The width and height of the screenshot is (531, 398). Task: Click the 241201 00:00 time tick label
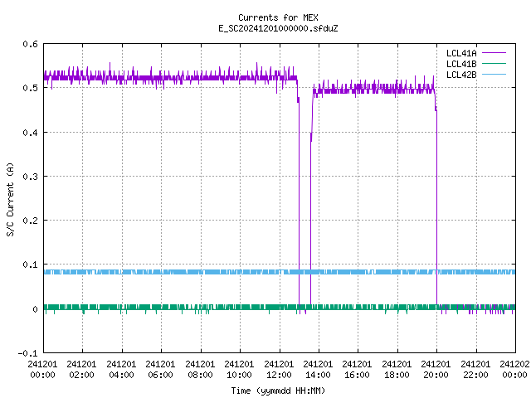coord(42,370)
